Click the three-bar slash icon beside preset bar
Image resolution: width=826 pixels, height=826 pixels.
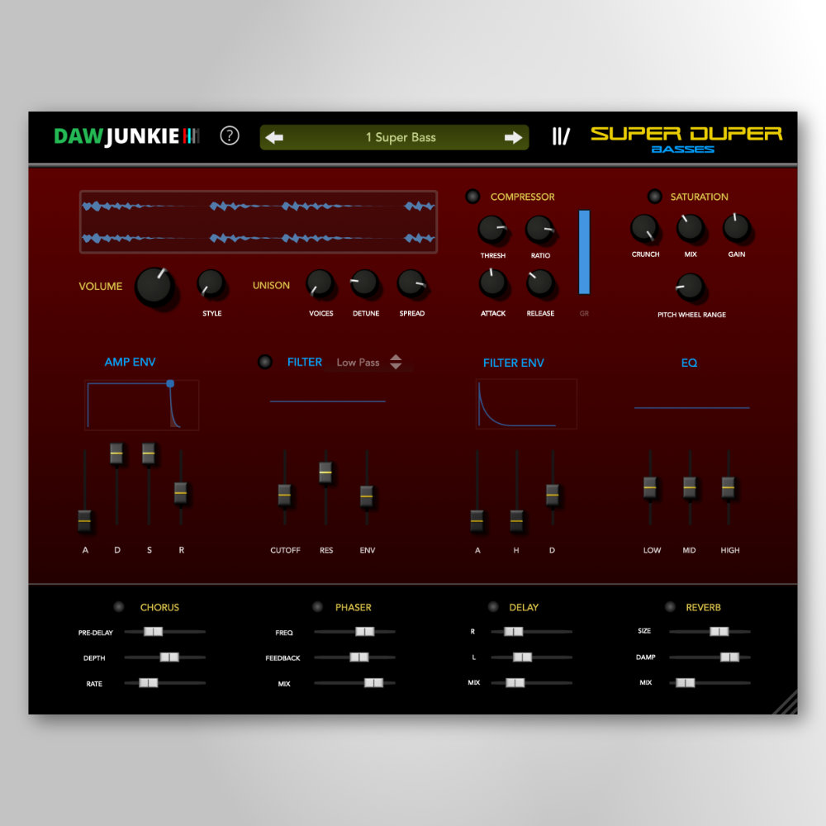pos(561,136)
